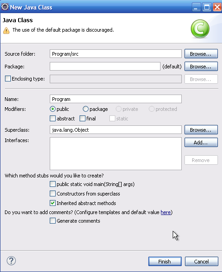Viewport: 222px width, 272px height.
Task: Enable the Enclosing type checkbox
Action: [8, 79]
